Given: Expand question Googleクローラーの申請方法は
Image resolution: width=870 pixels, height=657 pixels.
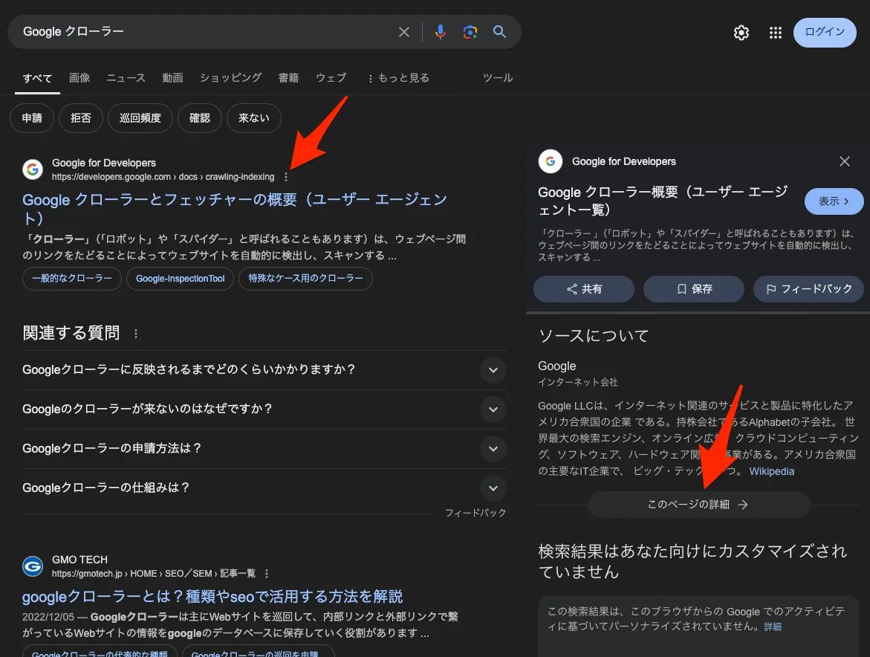Looking at the screenshot, I should tap(264, 448).
